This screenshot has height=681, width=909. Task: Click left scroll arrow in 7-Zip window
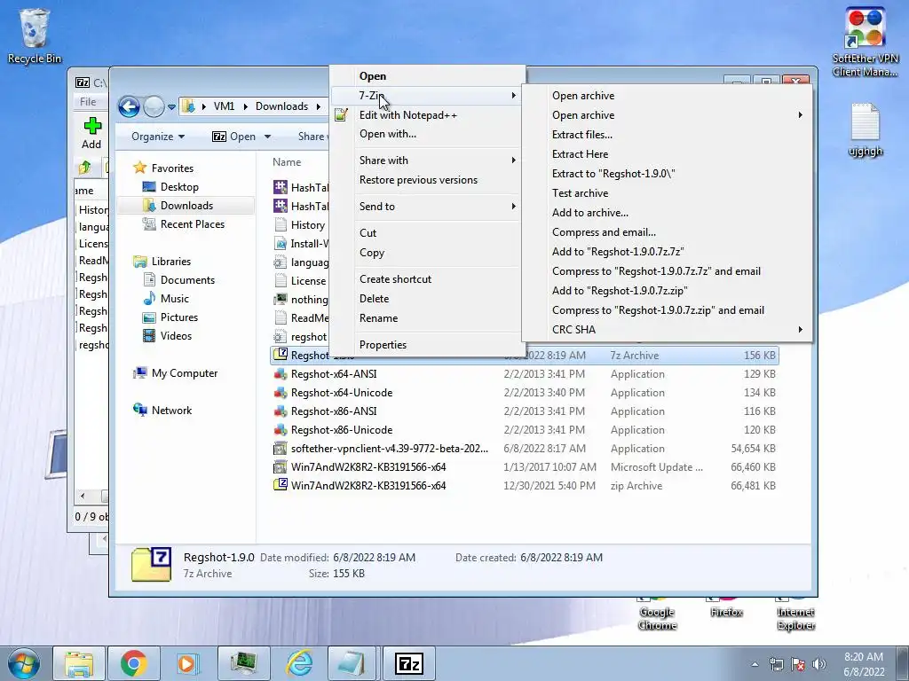point(83,497)
